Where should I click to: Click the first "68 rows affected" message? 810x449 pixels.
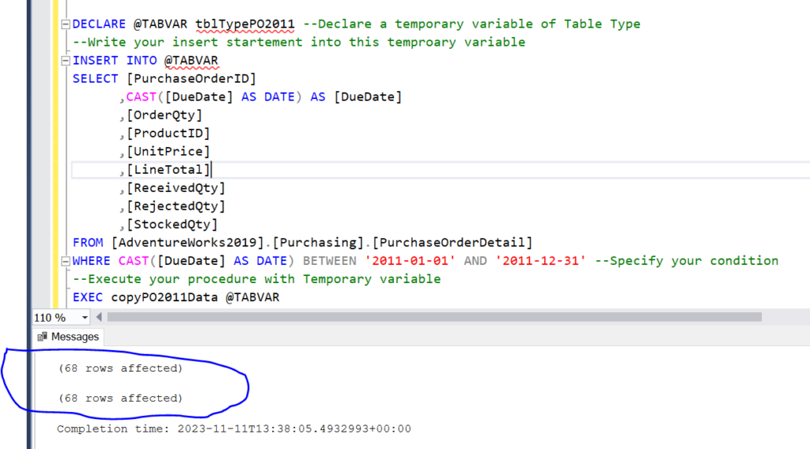[x=120, y=368]
